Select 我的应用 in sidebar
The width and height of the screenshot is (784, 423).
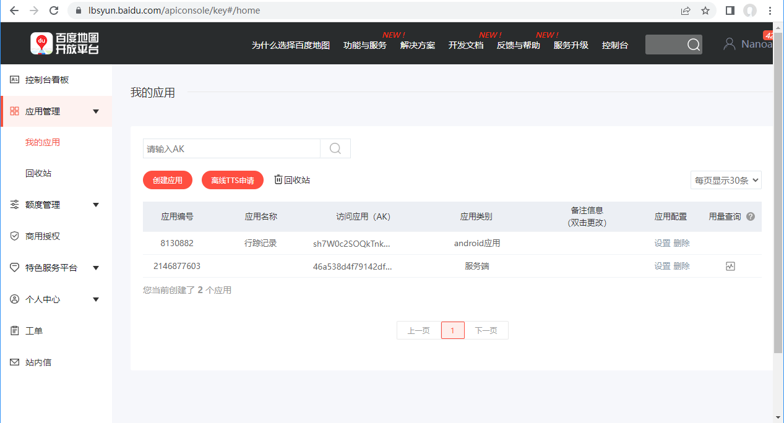[43, 142]
